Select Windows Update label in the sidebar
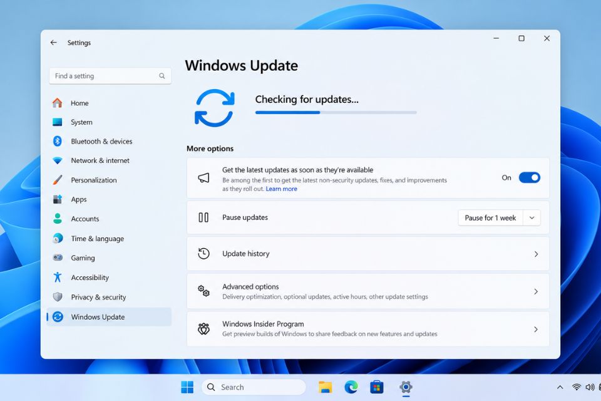The height and width of the screenshot is (401, 601). tap(98, 317)
